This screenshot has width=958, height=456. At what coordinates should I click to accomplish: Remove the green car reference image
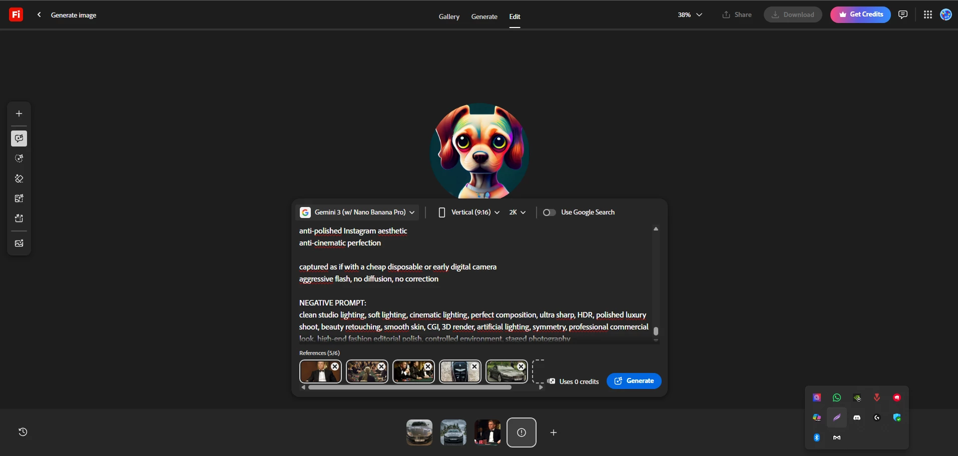521,366
